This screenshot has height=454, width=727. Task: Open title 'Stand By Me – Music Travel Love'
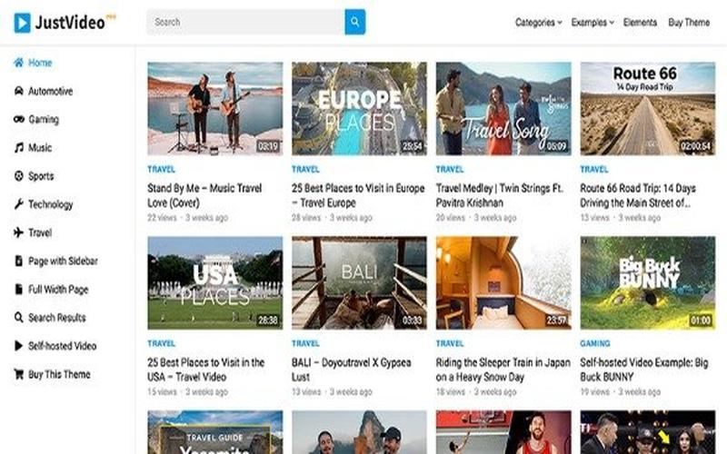pyautogui.click(x=204, y=195)
